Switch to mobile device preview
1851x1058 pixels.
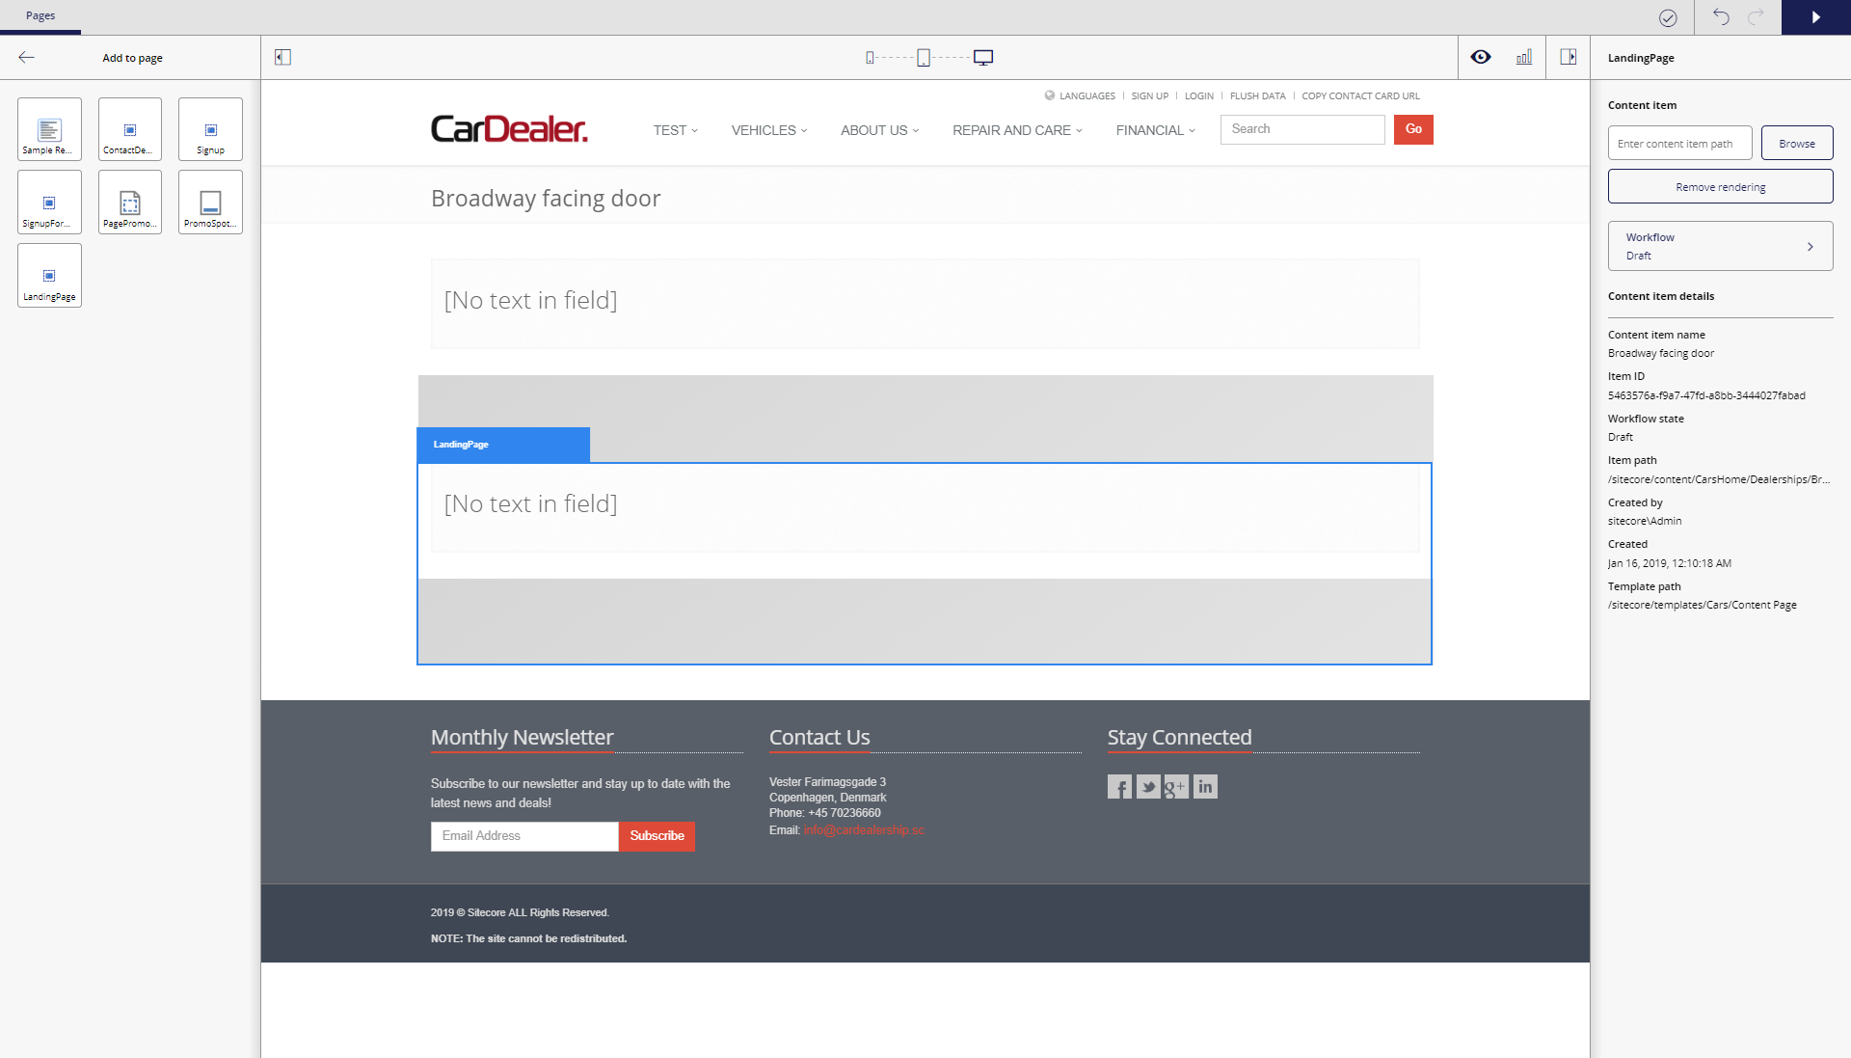coord(870,58)
